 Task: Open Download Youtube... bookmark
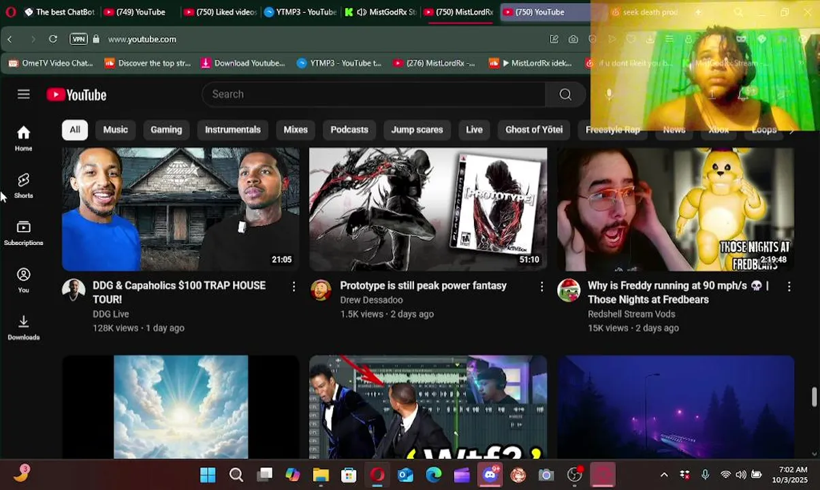tap(243, 63)
